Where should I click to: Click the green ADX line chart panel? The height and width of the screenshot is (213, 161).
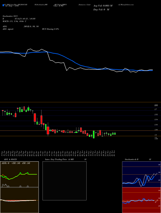(19, 174)
